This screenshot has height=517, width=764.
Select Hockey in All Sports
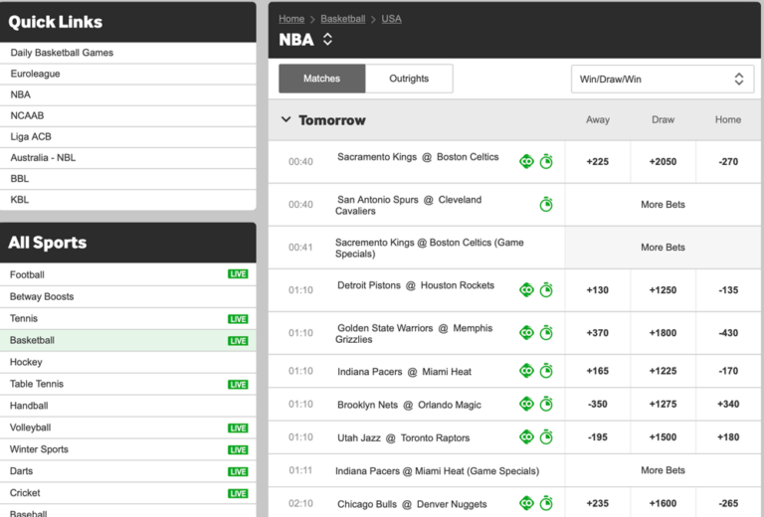point(127,362)
